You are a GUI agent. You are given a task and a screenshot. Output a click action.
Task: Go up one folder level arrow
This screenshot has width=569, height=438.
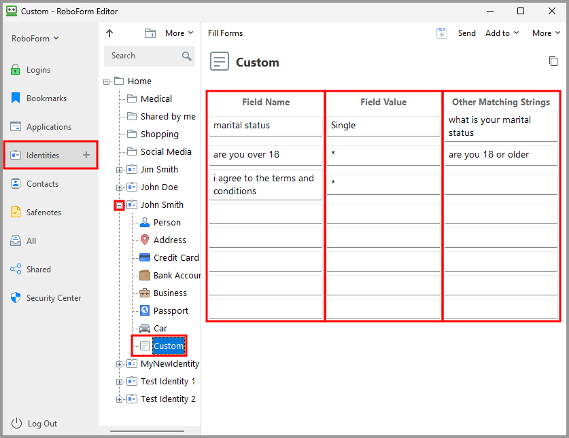point(109,33)
